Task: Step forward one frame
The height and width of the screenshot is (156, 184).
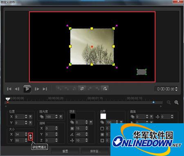Action: point(37,89)
